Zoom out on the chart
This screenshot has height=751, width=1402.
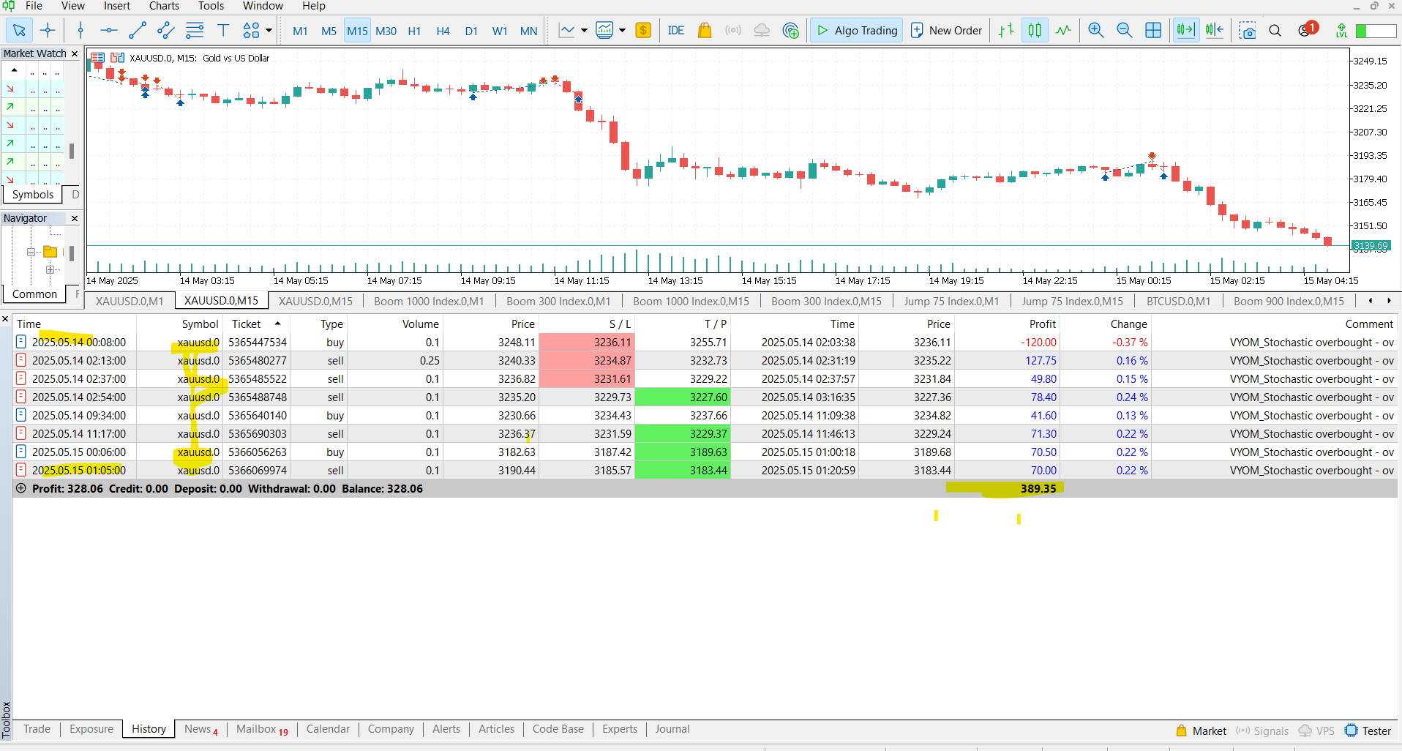[1125, 31]
